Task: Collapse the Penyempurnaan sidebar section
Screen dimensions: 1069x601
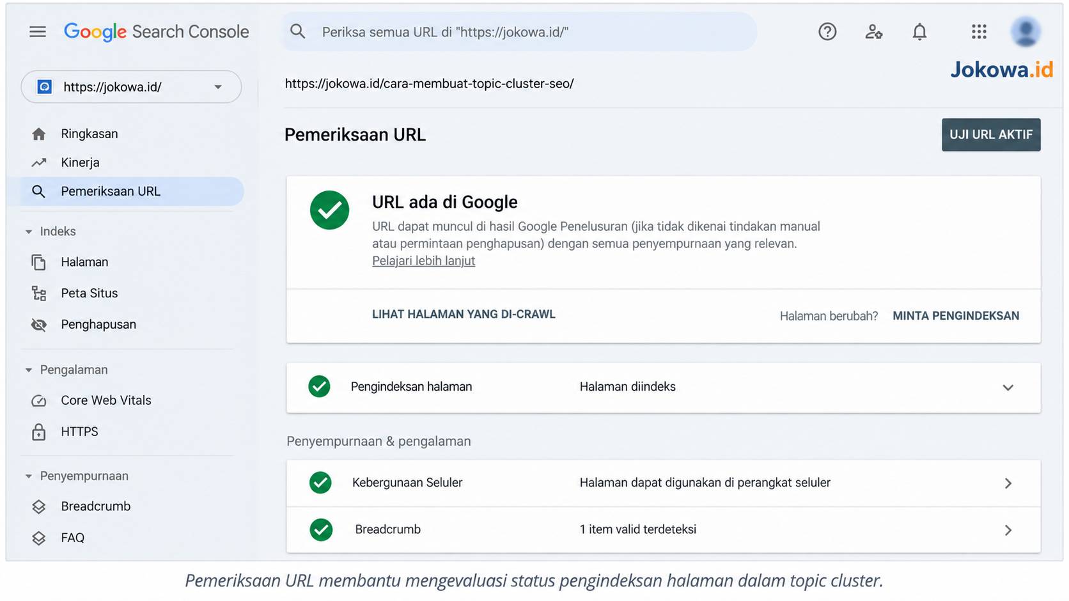Action: [x=28, y=476]
